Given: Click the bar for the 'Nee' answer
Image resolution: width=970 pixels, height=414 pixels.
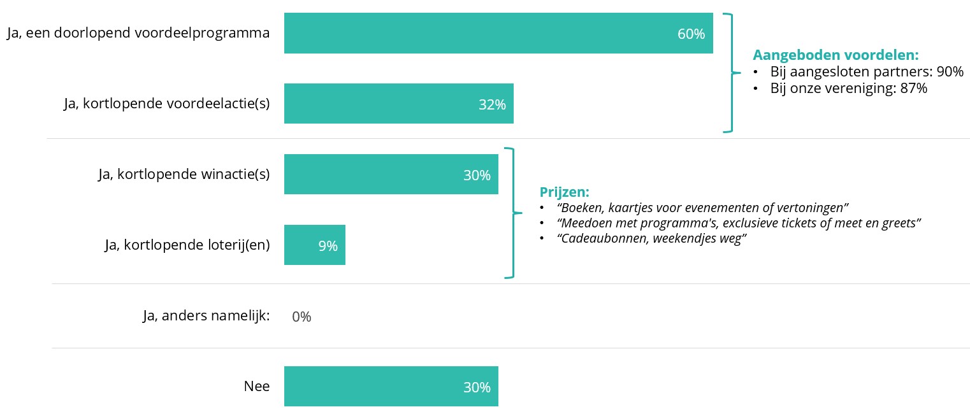Looking at the screenshot, I should 390,386.
